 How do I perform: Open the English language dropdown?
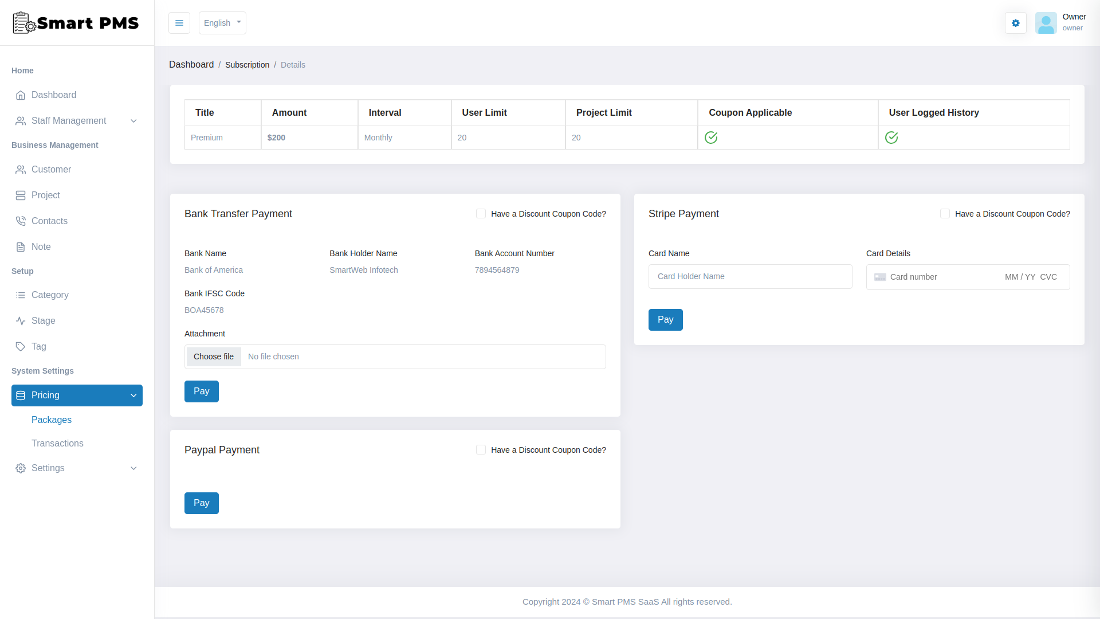coord(222,23)
